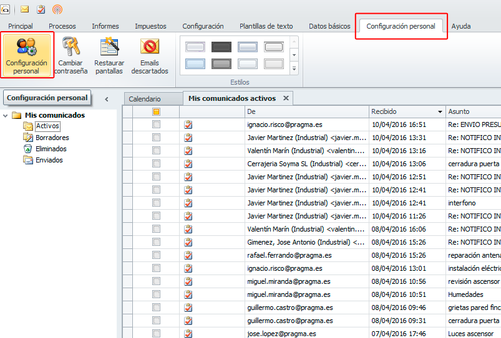
Task: Open the Ayuda ribbon tab
Action: (461, 26)
